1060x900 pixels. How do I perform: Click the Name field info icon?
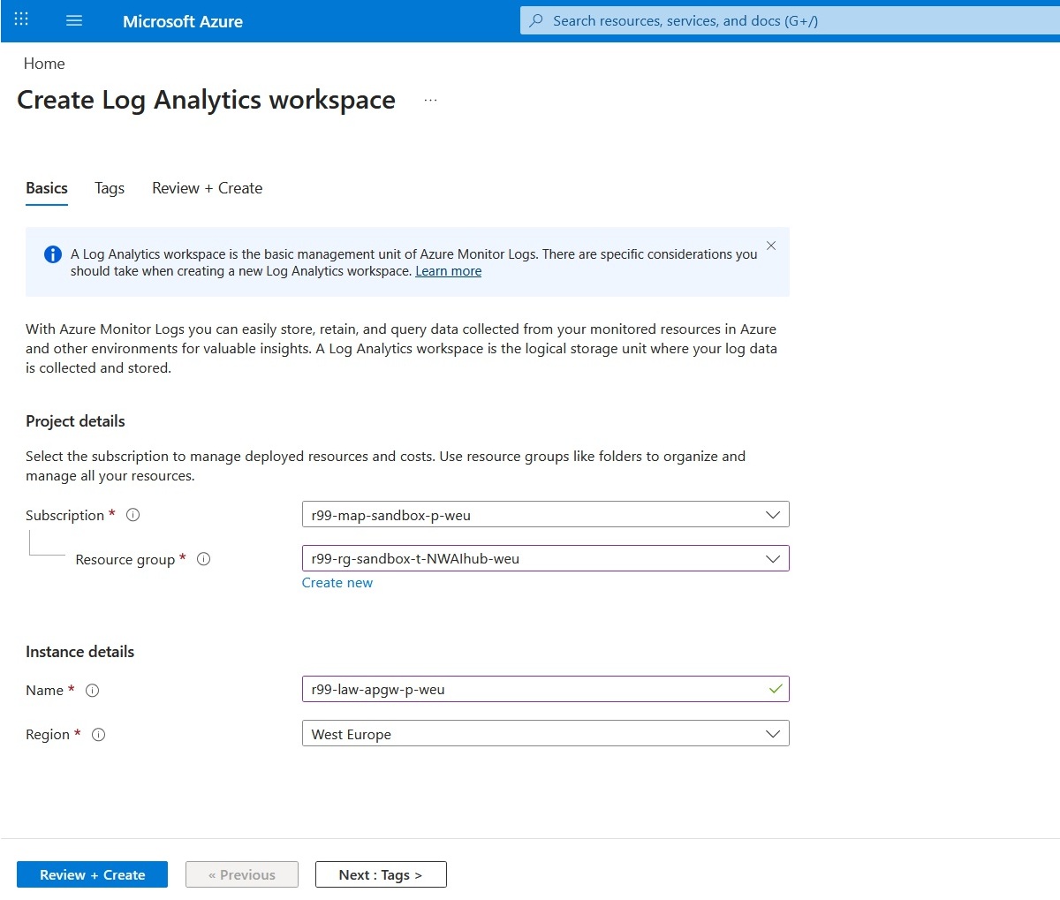tap(92, 691)
